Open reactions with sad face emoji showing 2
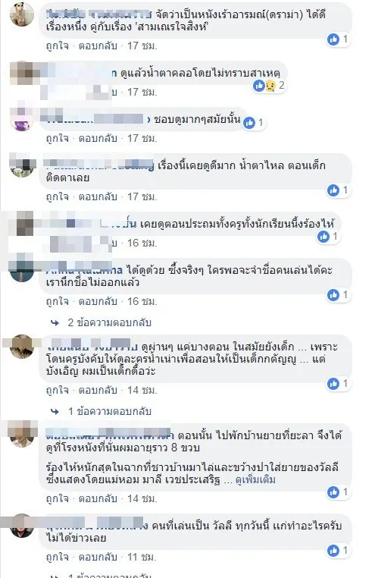The image size is (378, 578). (270, 86)
